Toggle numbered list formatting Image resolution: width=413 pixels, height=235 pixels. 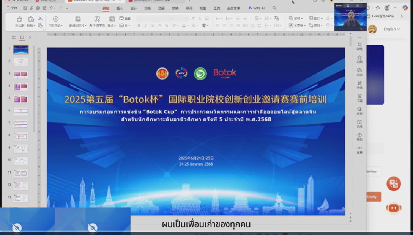point(228,19)
